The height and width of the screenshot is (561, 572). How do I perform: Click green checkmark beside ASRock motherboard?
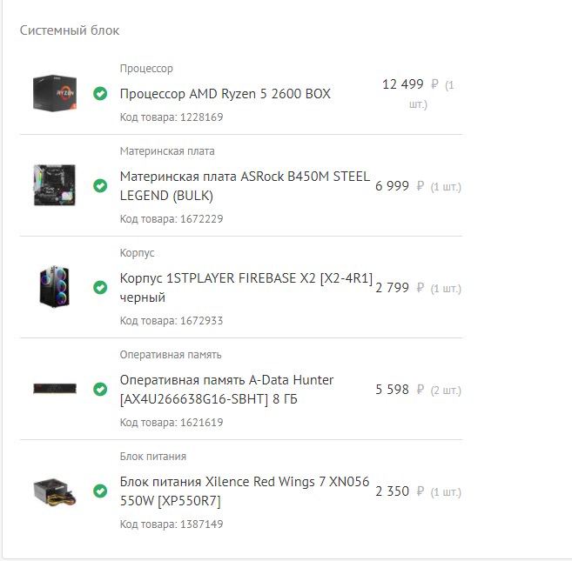(x=100, y=186)
